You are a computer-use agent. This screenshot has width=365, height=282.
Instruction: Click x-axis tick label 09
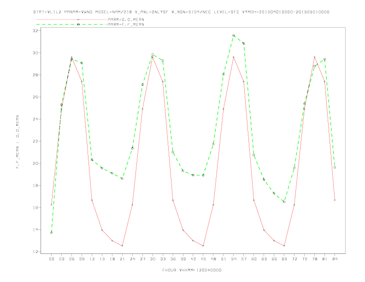[82, 259]
